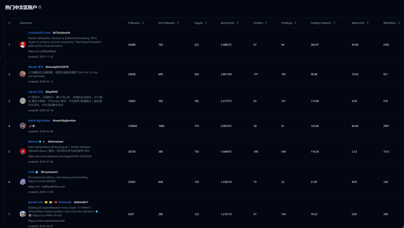Sort by Holding Value(E) arrows
Screen dimensions: 404x228
tap(335, 23)
